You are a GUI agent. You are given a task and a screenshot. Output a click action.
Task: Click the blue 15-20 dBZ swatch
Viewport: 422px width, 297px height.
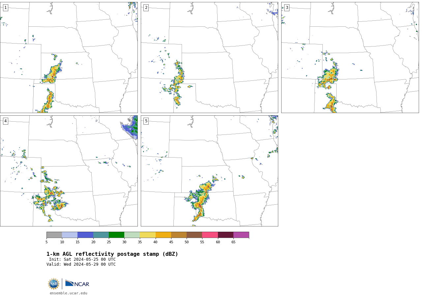pos(85,235)
